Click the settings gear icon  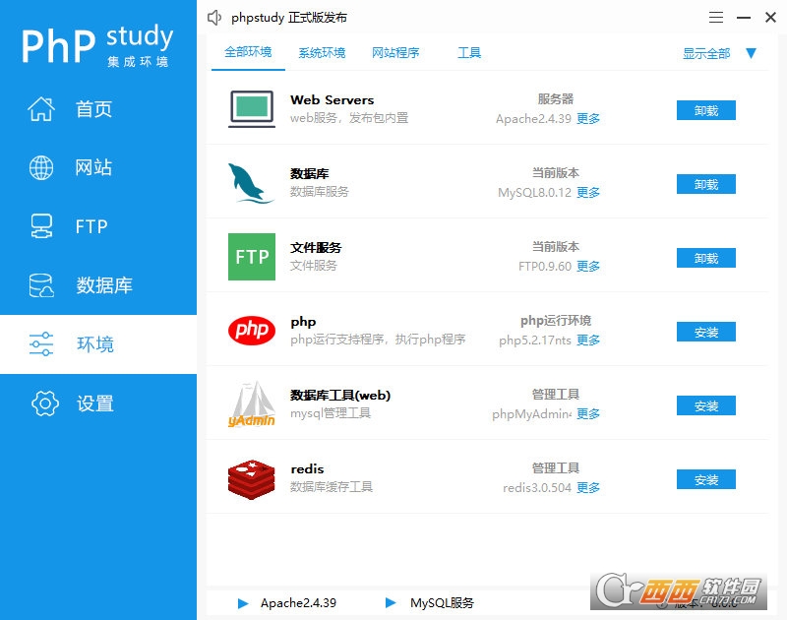pos(44,403)
